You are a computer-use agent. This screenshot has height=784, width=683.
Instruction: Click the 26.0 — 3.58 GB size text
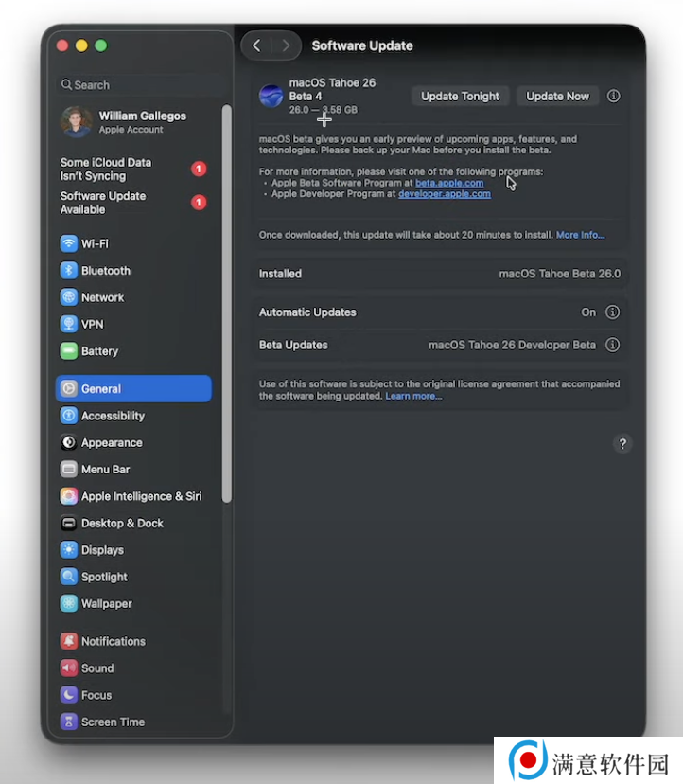(x=324, y=110)
